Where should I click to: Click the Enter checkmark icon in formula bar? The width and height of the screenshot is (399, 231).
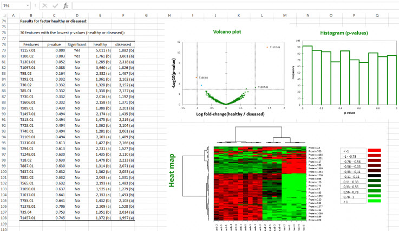point(55,5)
